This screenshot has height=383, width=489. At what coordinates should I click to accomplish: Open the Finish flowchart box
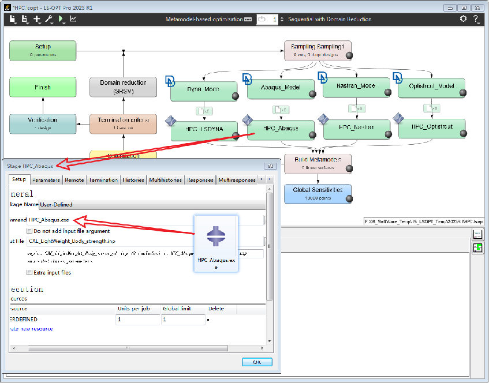[x=43, y=87]
